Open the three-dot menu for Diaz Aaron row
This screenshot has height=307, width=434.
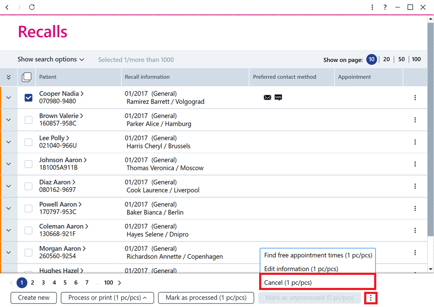[x=415, y=186]
